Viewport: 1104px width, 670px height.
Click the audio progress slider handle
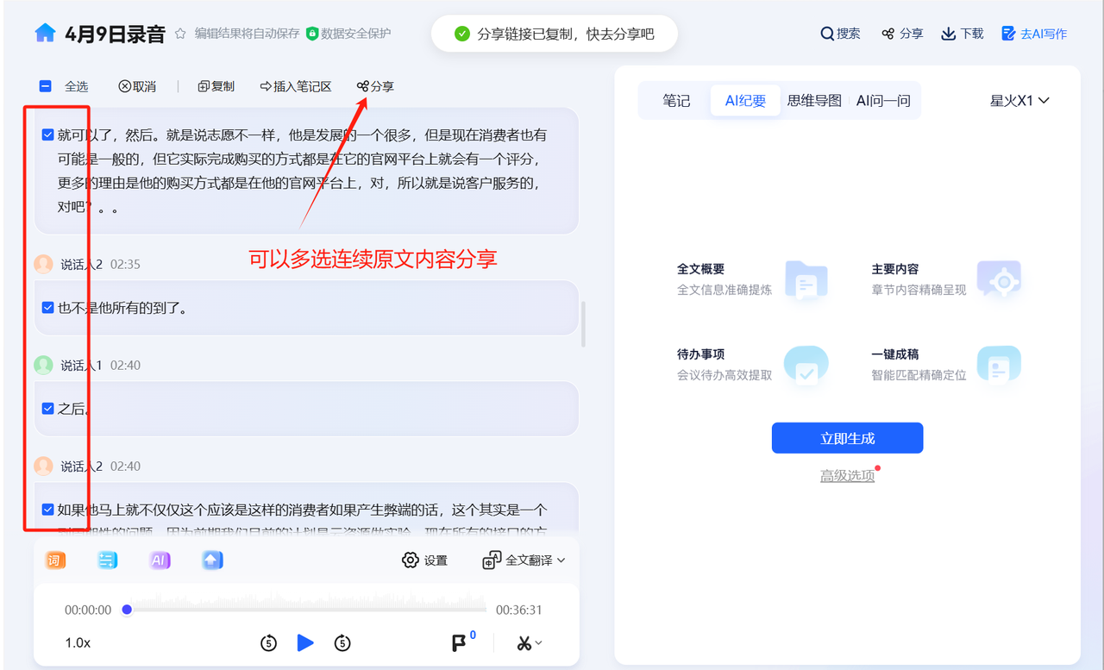coord(127,610)
